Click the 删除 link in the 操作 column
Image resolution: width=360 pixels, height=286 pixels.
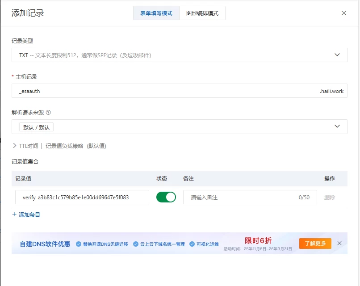click(x=329, y=197)
